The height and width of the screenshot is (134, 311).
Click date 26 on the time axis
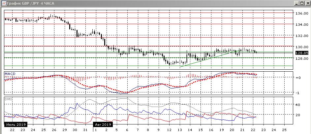coord(54,130)
